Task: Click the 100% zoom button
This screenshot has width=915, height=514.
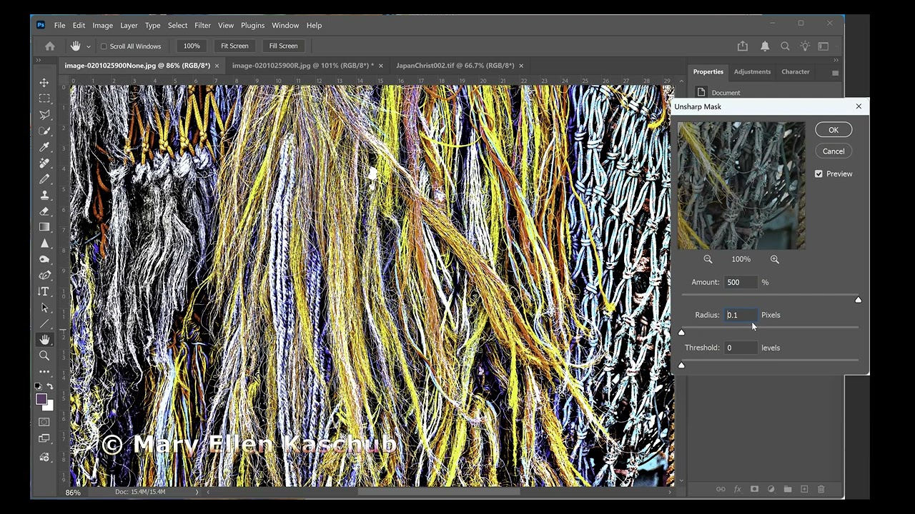Action: (192, 46)
